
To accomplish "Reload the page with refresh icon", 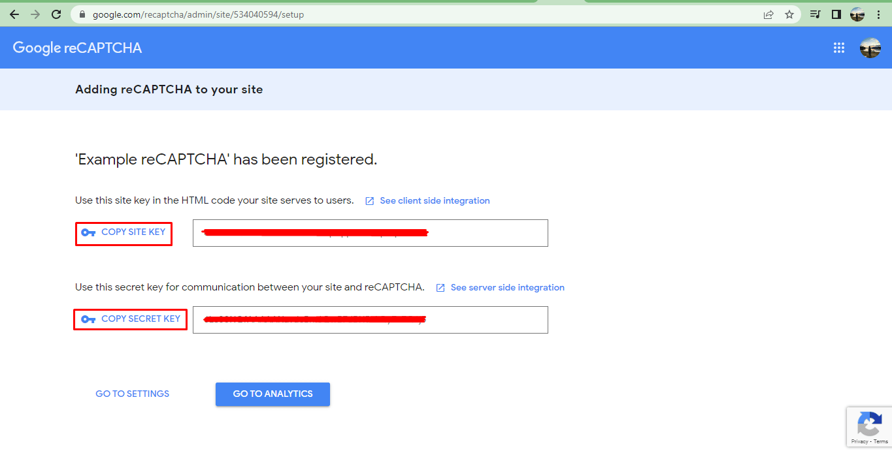I will point(56,14).
